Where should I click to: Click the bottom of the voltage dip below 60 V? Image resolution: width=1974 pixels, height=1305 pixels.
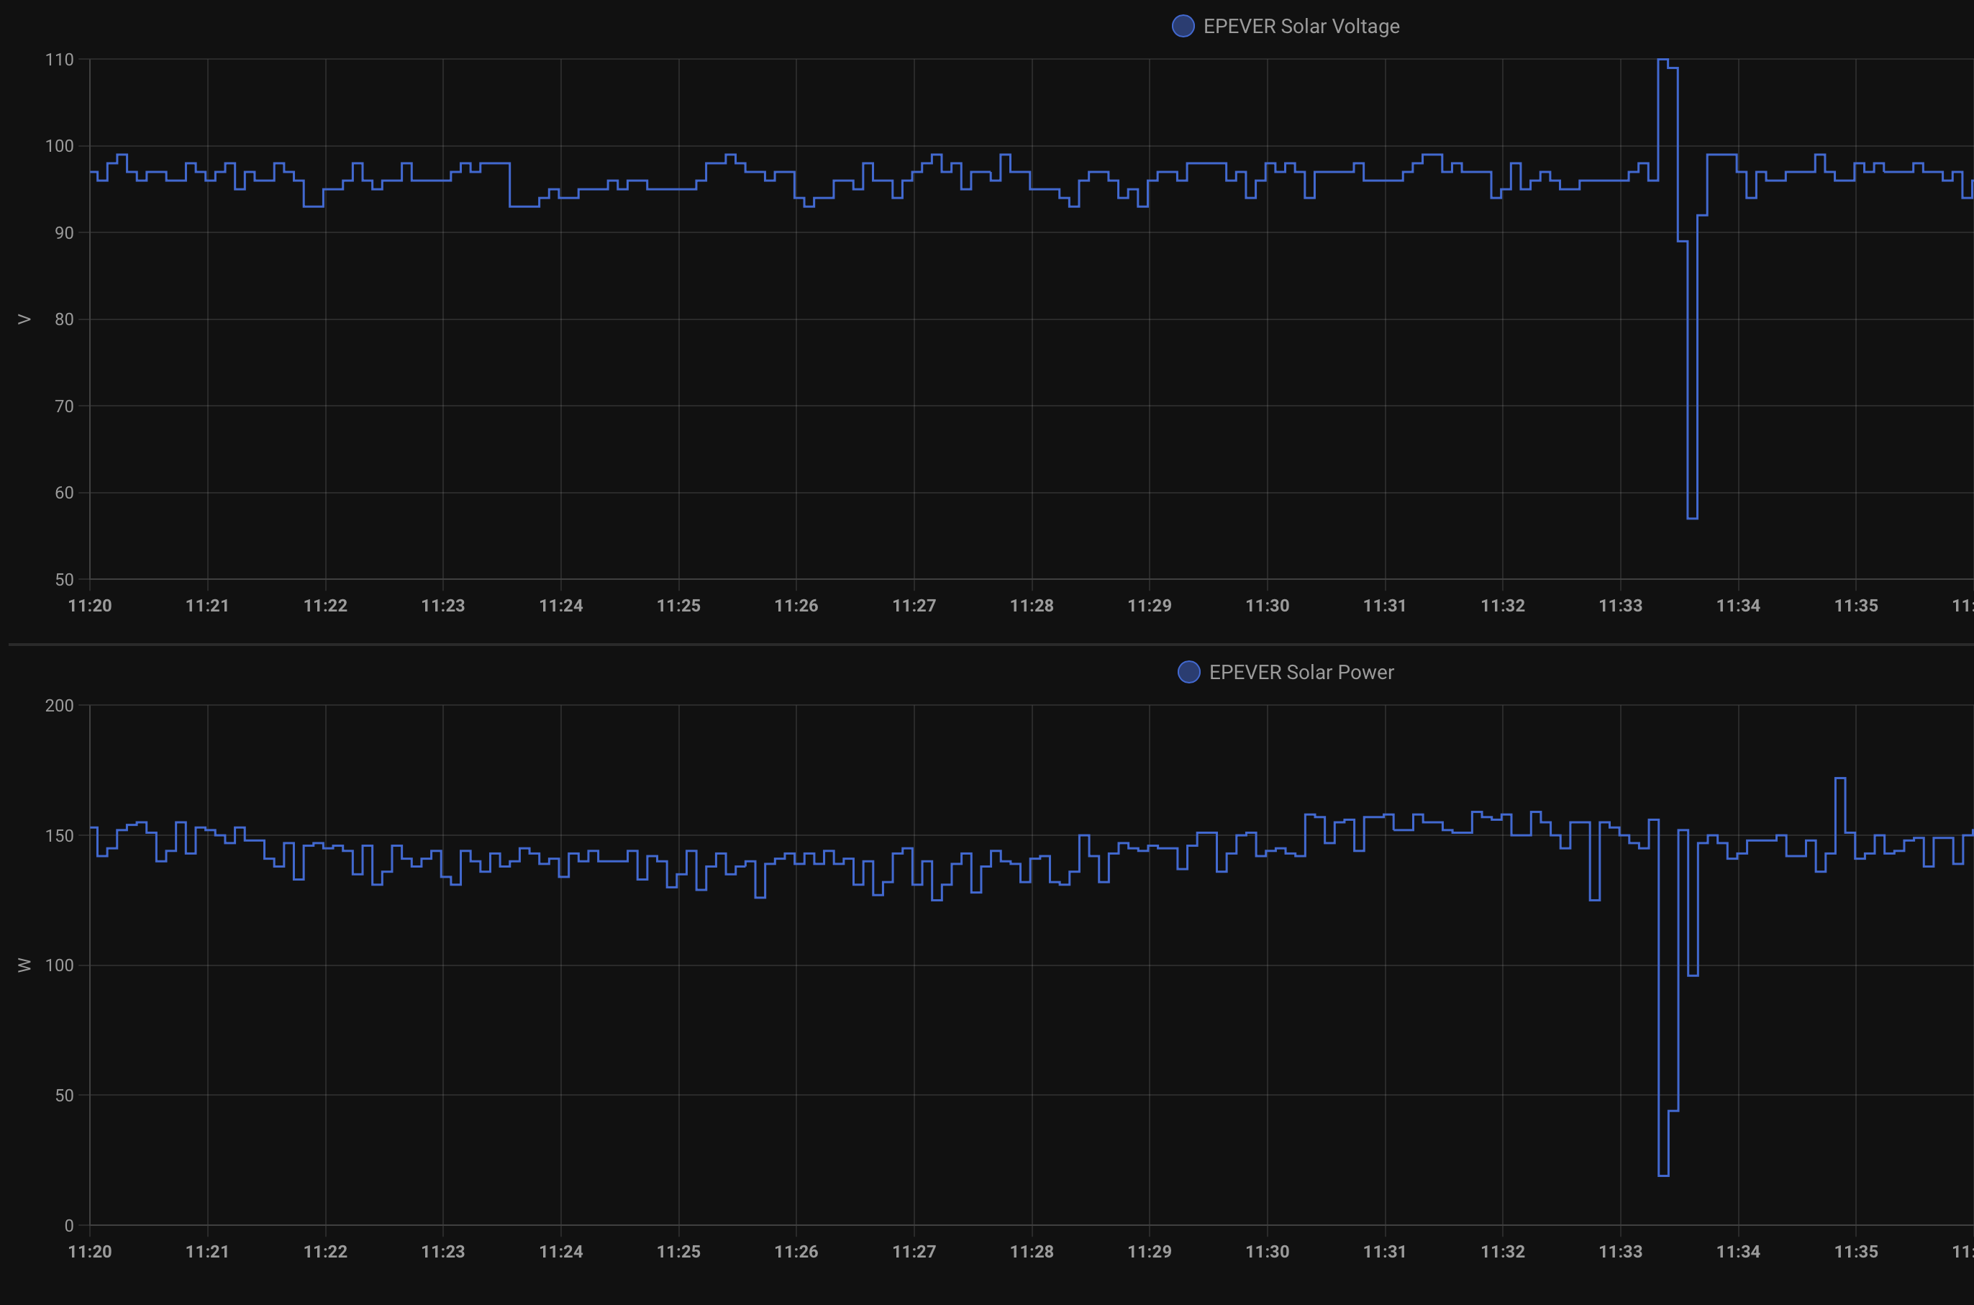pyautogui.click(x=1692, y=518)
